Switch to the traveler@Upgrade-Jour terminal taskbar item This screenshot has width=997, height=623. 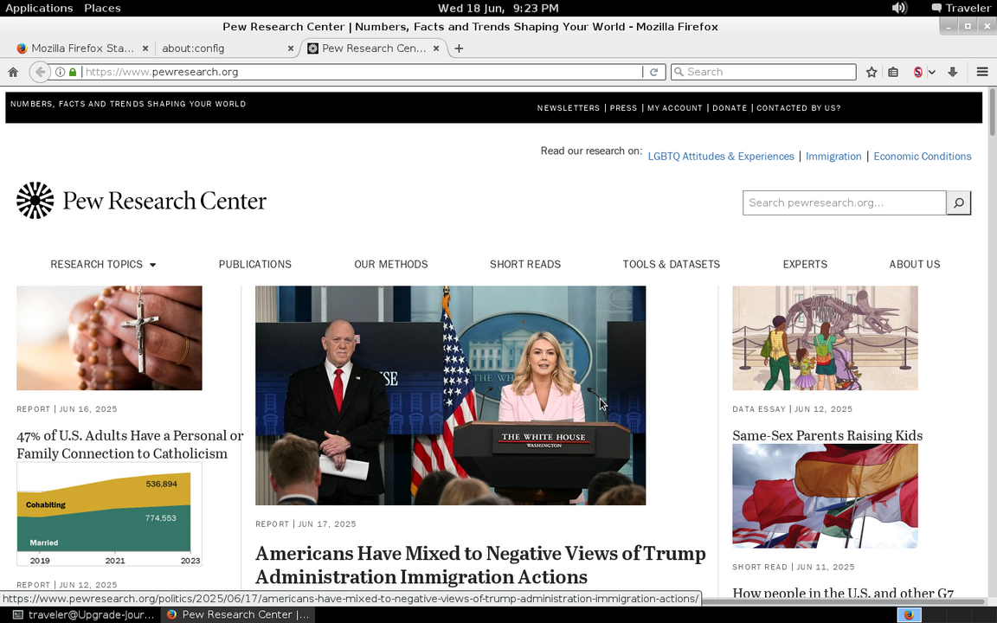click(x=83, y=614)
